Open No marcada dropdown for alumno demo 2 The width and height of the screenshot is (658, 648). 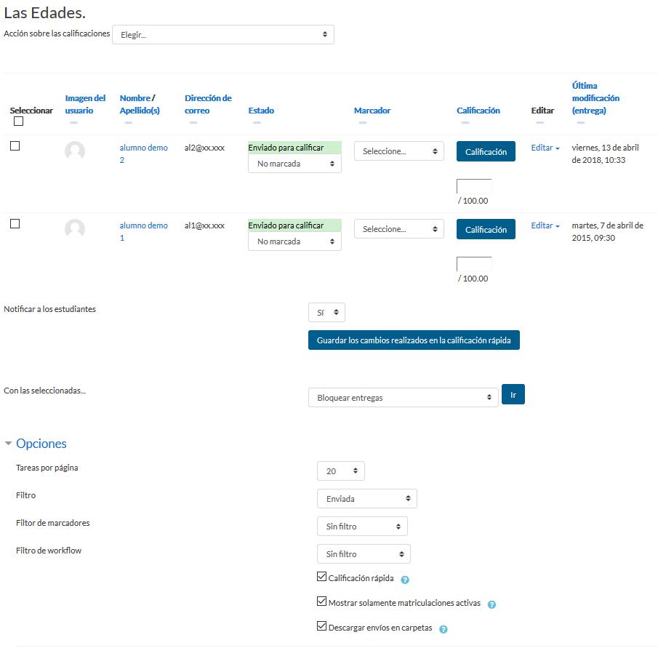(294, 164)
